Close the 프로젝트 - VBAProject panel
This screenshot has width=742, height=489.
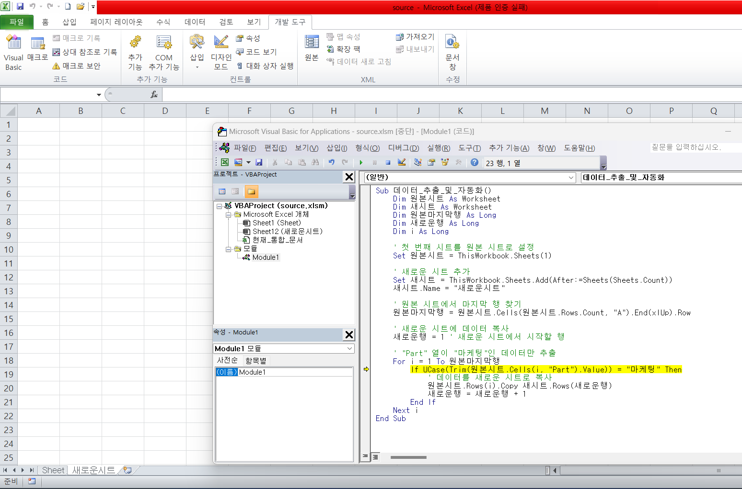click(349, 177)
